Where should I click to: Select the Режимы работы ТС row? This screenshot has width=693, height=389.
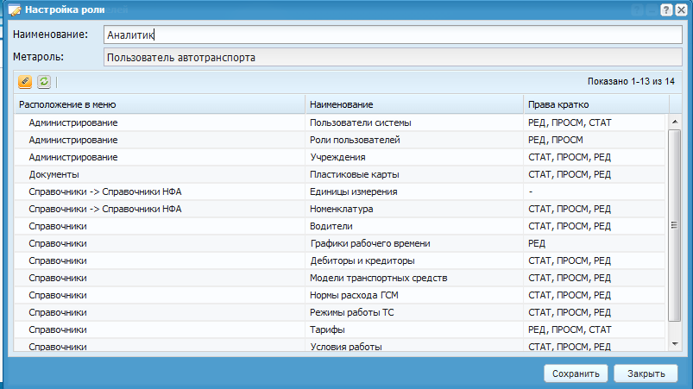(339, 312)
